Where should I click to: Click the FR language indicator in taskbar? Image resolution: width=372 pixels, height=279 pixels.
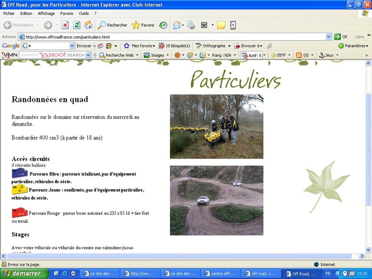tap(328, 273)
